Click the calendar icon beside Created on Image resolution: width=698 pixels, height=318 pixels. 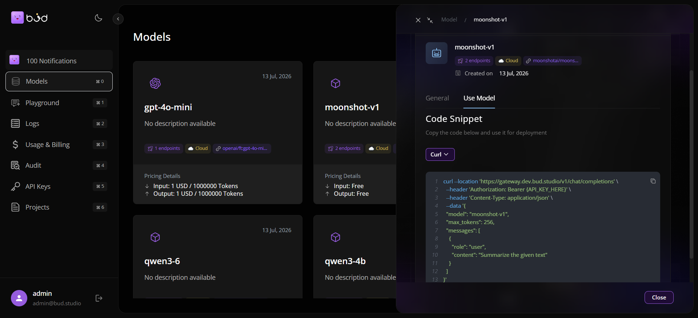point(458,73)
